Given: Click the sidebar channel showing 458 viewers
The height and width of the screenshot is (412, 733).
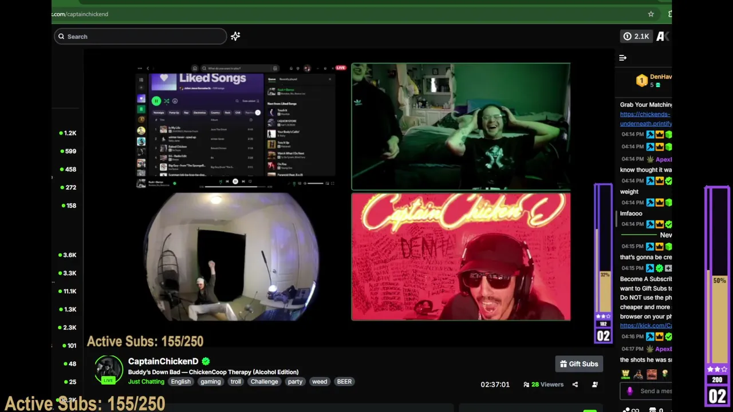Looking at the screenshot, I should point(68,169).
